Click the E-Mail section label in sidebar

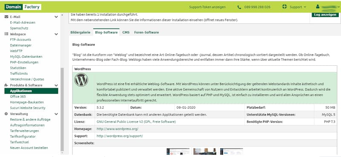[x=15, y=17]
